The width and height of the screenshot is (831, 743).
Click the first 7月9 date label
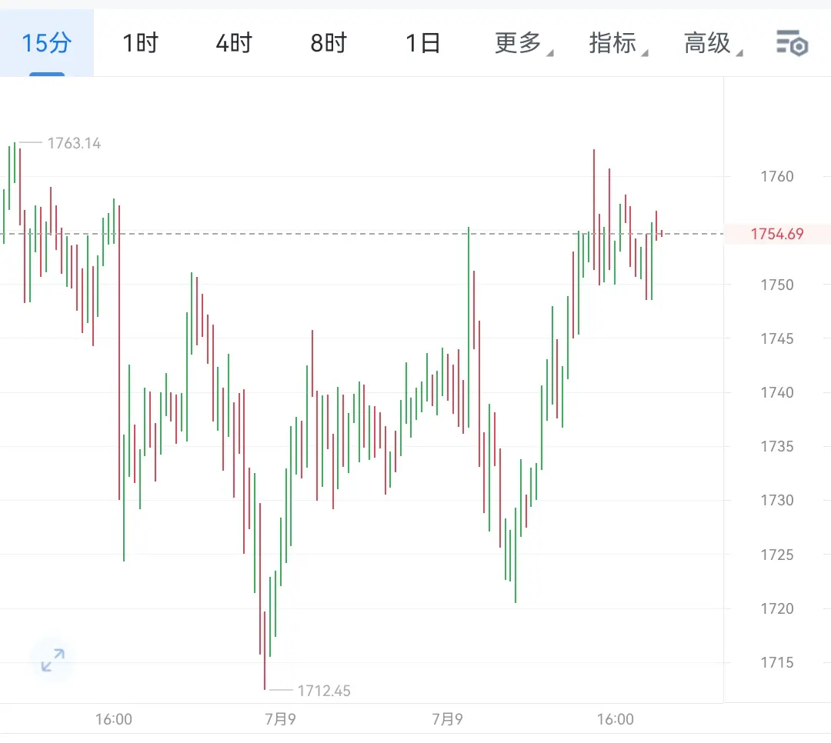coord(280,719)
